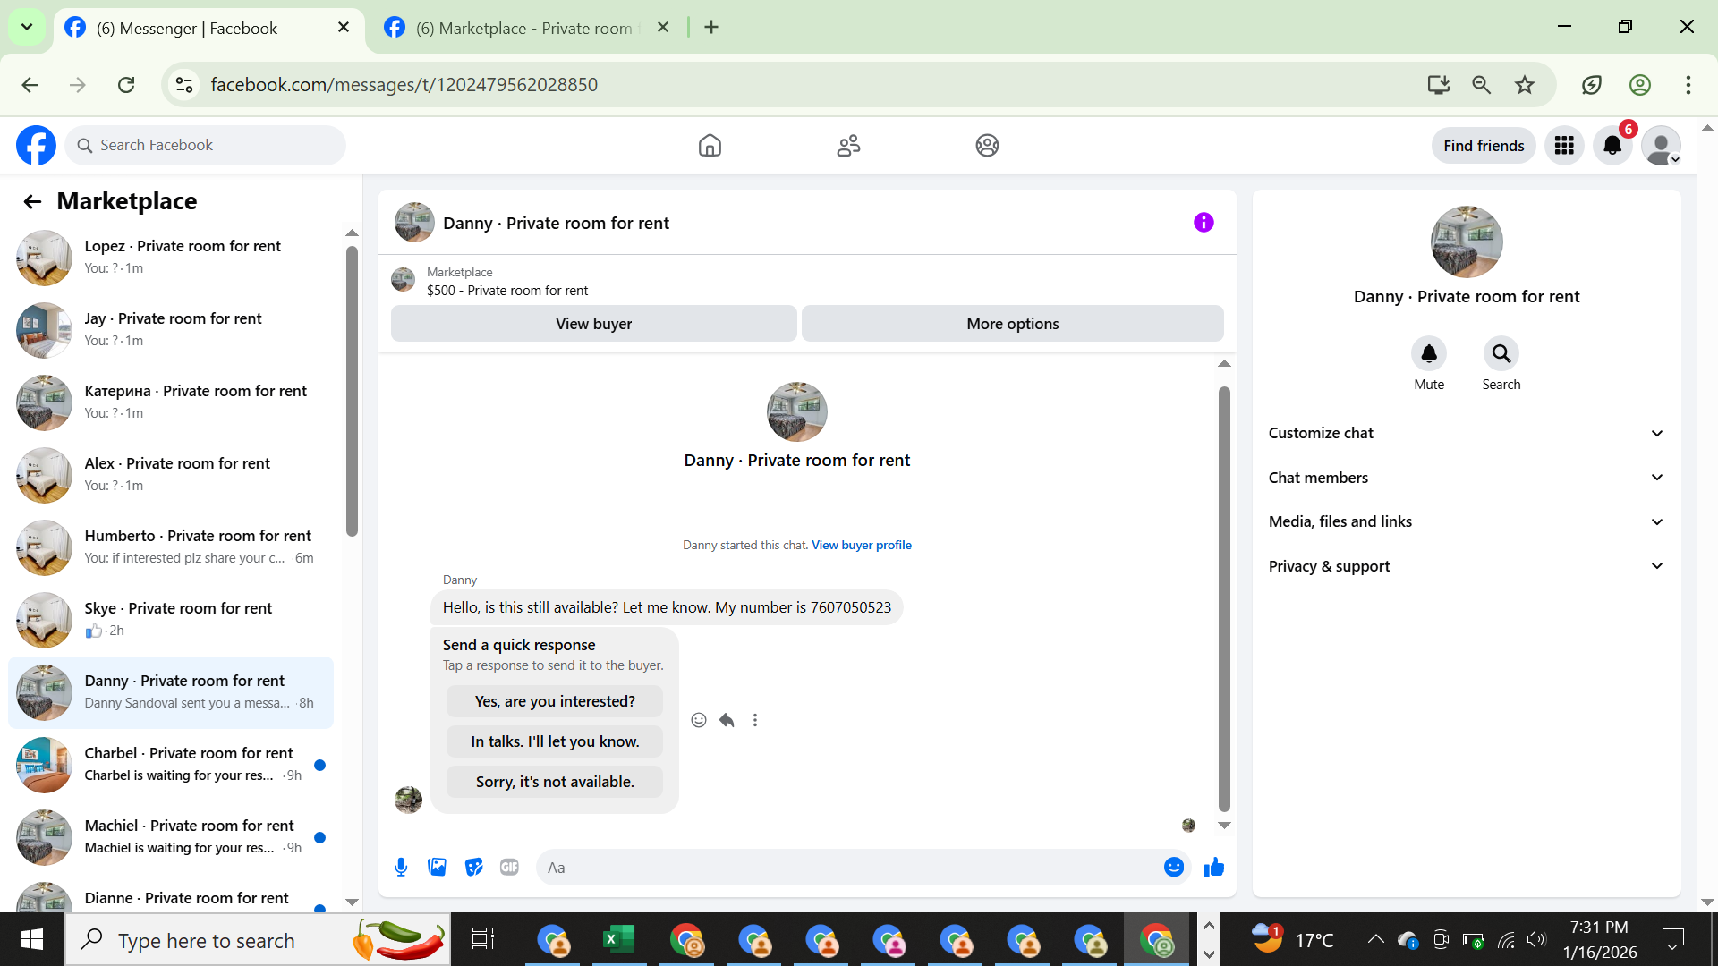This screenshot has height=966, width=1718.
Task: Search in conversation using magnifier icon
Action: point(1501,354)
